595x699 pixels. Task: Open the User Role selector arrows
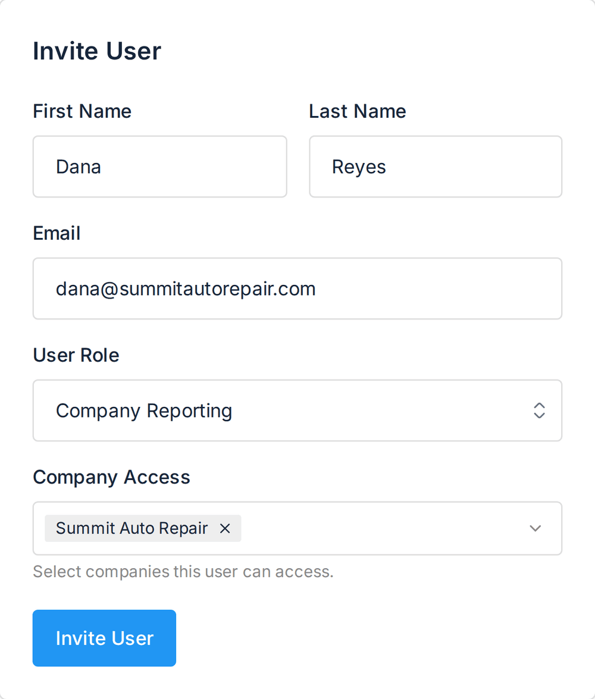click(539, 410)
